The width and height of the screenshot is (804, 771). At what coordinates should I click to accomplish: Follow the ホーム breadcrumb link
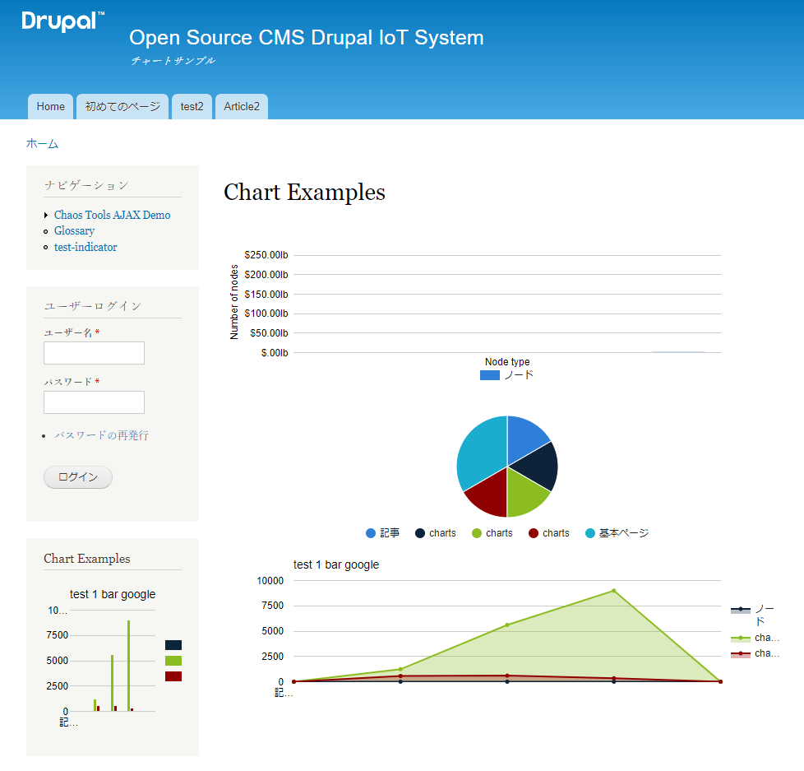(x=42, y=144)
